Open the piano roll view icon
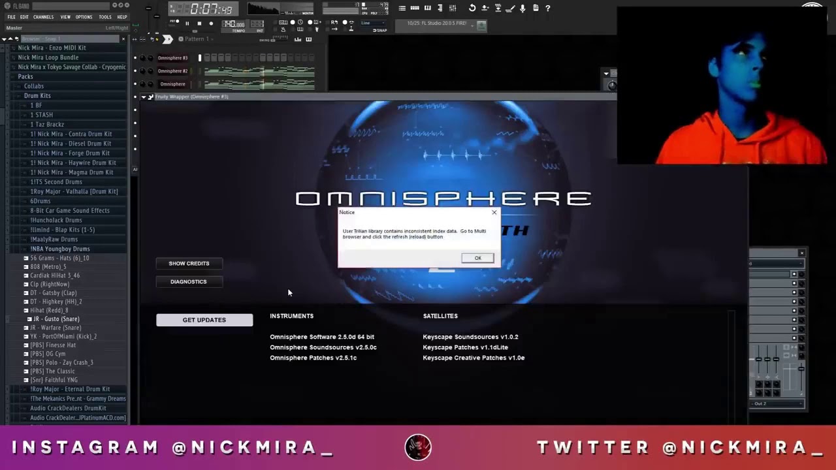The image size is (836, 470). pyautogui.click(x=427, y=8)
